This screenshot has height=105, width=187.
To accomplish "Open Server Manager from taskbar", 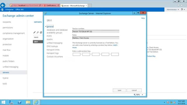I will point(11,102).
